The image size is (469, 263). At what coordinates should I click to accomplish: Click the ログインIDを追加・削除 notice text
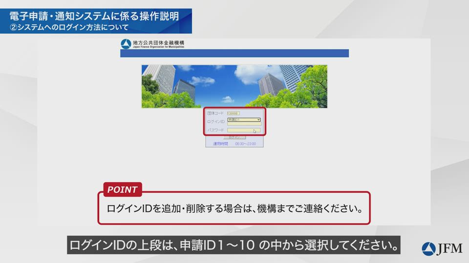pyautogui.click(x=234, y=210)
